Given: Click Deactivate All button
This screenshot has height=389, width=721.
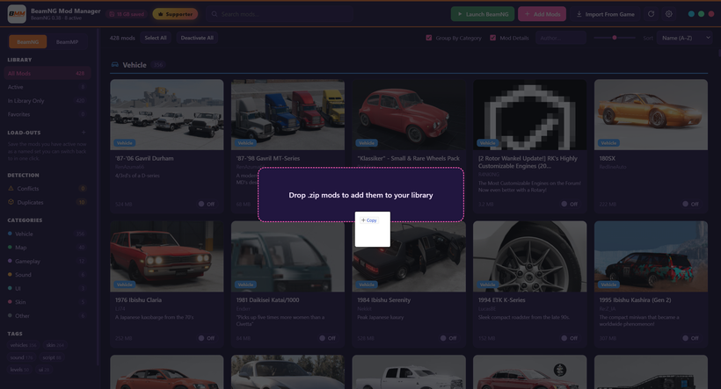Looking at the screenshot, I should coord(197,38).
